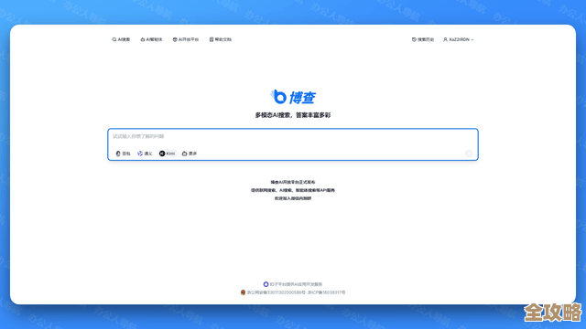Click the line about 联网搜索 and AI搜索 API services
586x329 pixels.
point(293,190)
